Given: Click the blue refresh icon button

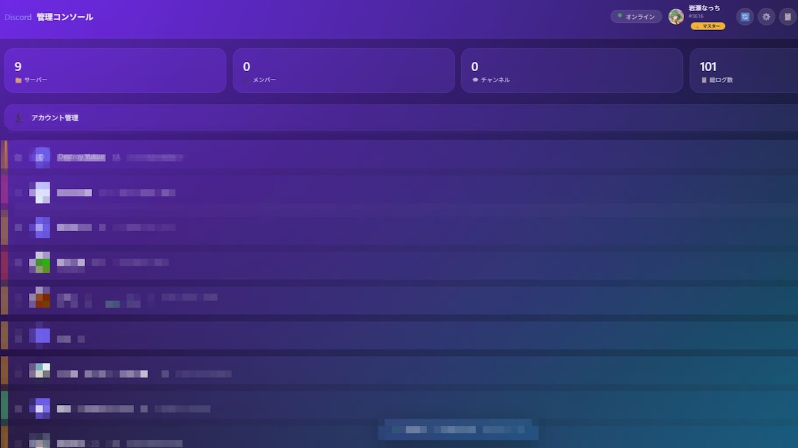Looking at the screenshot, I should [745, 17].
